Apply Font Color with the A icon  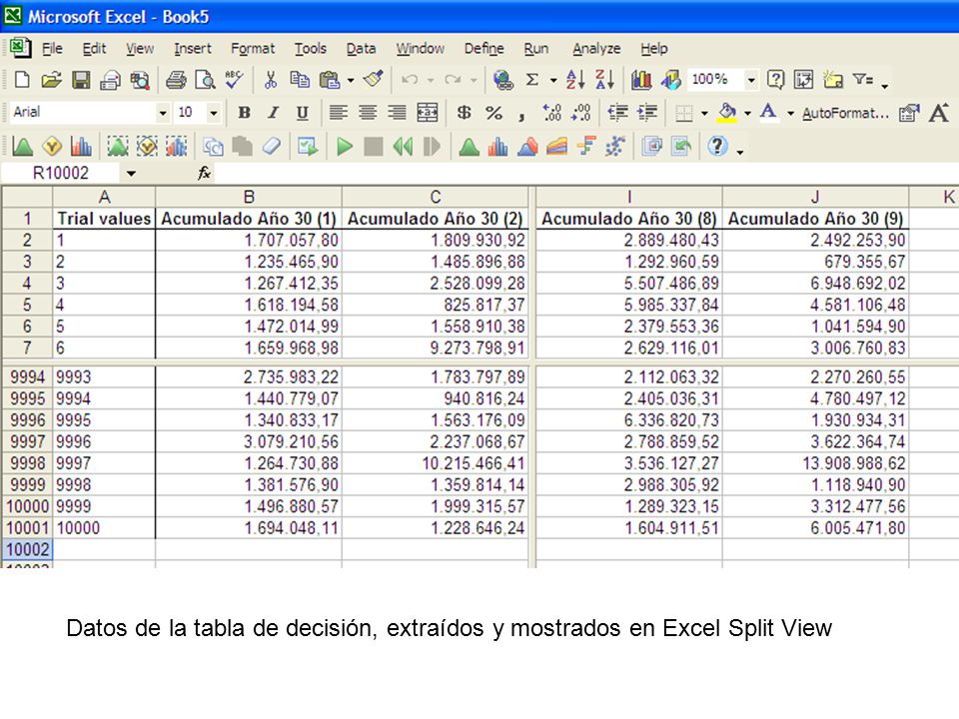coord(769,113)
